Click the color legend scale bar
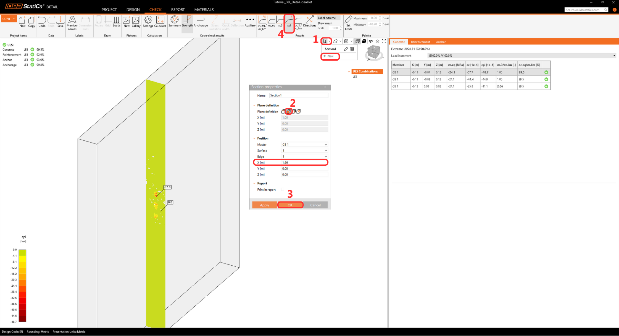The height and width of the screenshot is (336, 619). click(x=22, y=285)
